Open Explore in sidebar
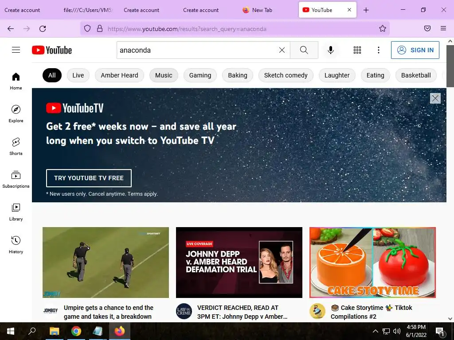Screen dimensions: 454x340 [x=16, y=114]
